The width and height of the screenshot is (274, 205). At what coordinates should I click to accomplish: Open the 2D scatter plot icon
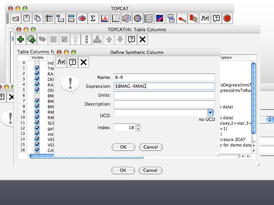click(115, 18)
